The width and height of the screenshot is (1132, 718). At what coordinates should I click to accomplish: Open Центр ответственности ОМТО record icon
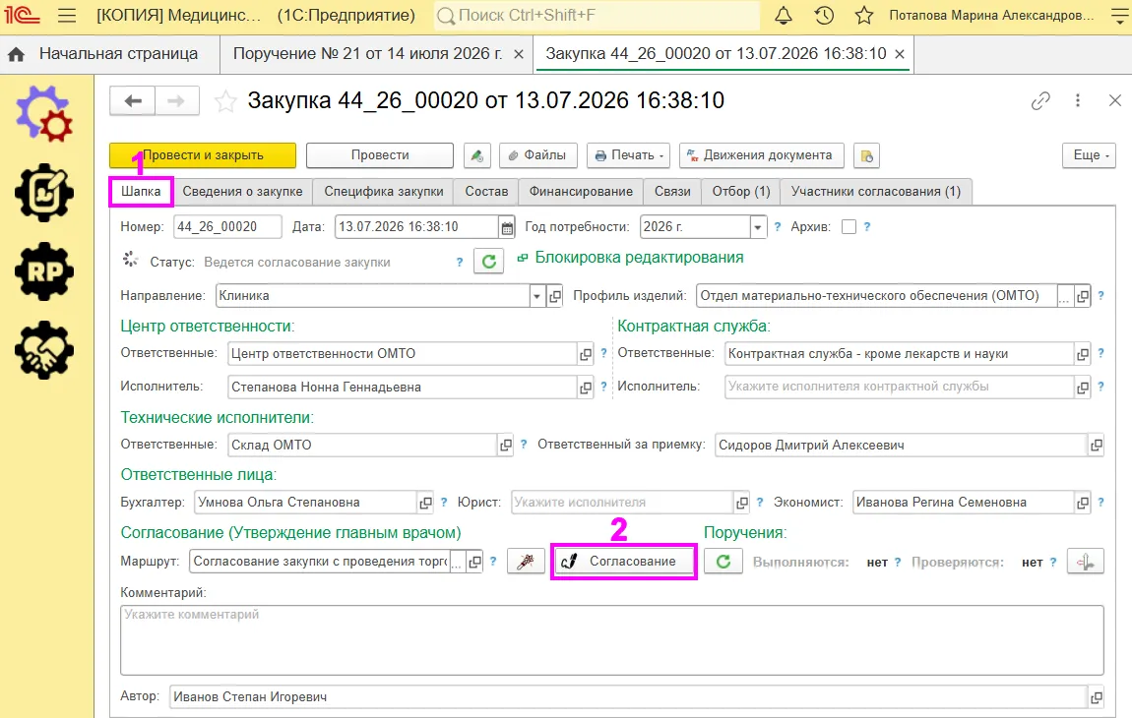click(x=586, y=353)
